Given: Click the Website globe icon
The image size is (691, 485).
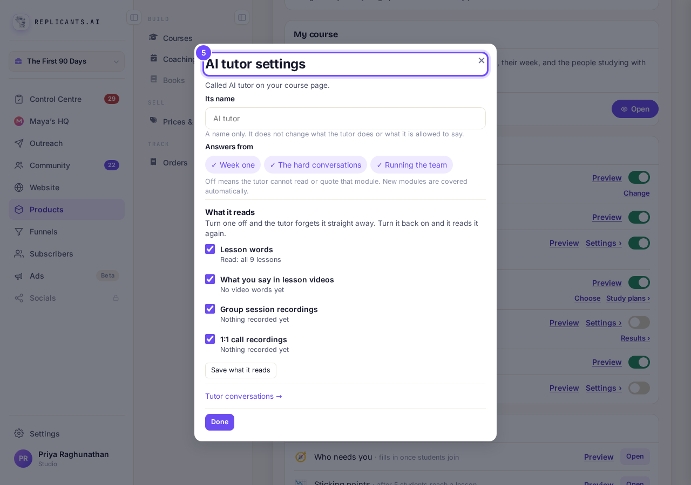Looking at the screenshot, I should 19,188.
